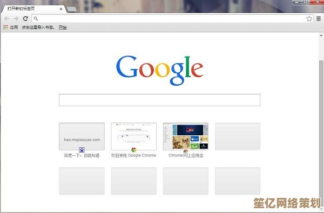This screenshot has height=213, width=324.
Task: Open the Welcome to Google Chrome thumbnail
Action: (x=134, y=136)
